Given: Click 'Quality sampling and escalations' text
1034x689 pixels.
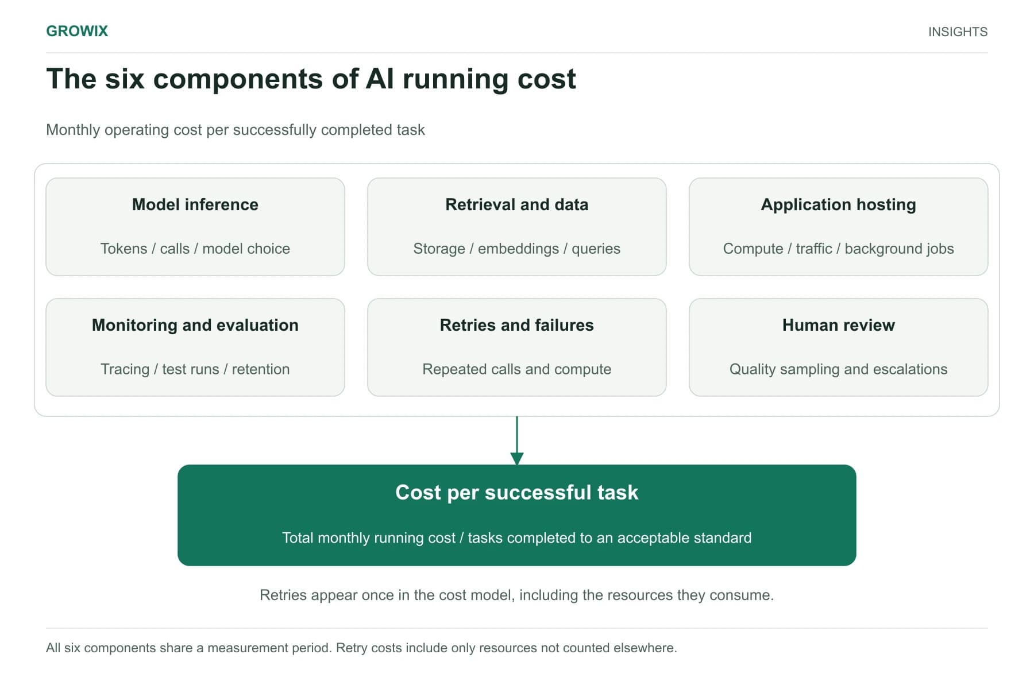Looking at the screenshot, I should tap(839, 369).
